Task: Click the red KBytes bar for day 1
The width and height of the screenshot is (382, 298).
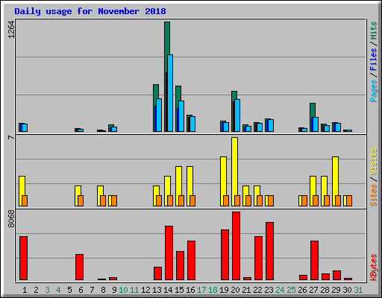Action: pyautogui.click(x=24, y=259)
